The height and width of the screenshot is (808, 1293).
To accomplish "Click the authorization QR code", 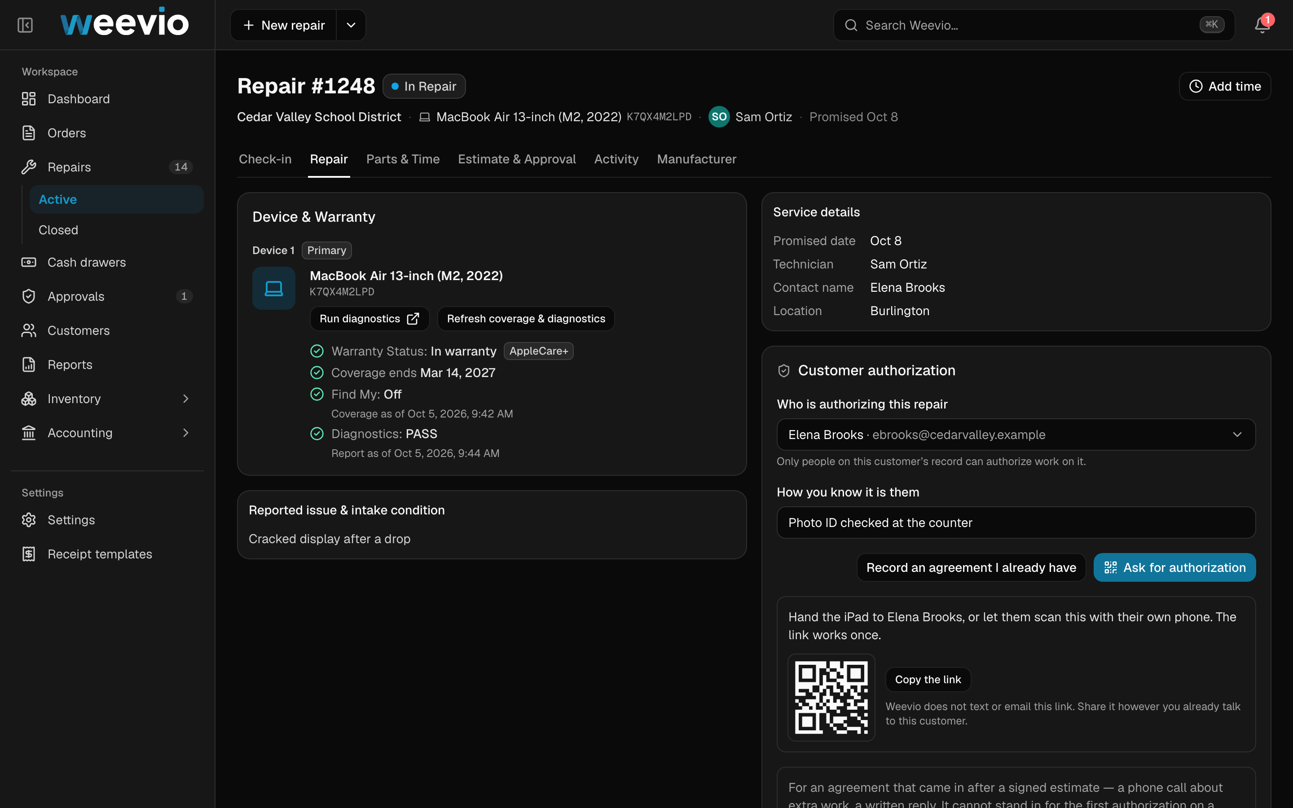I will coord(831,698).
